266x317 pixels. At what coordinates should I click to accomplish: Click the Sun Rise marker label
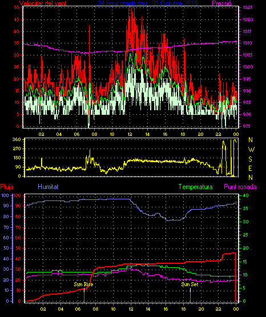tap(83, 284)
